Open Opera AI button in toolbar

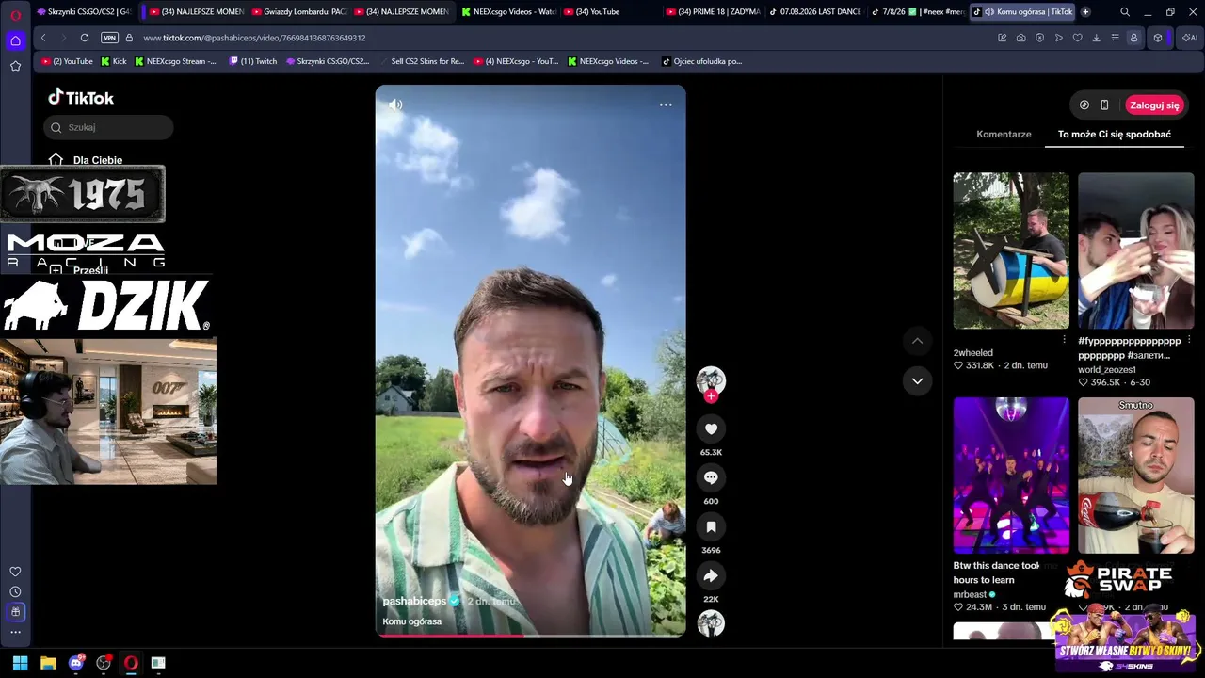click(1190, 38)
